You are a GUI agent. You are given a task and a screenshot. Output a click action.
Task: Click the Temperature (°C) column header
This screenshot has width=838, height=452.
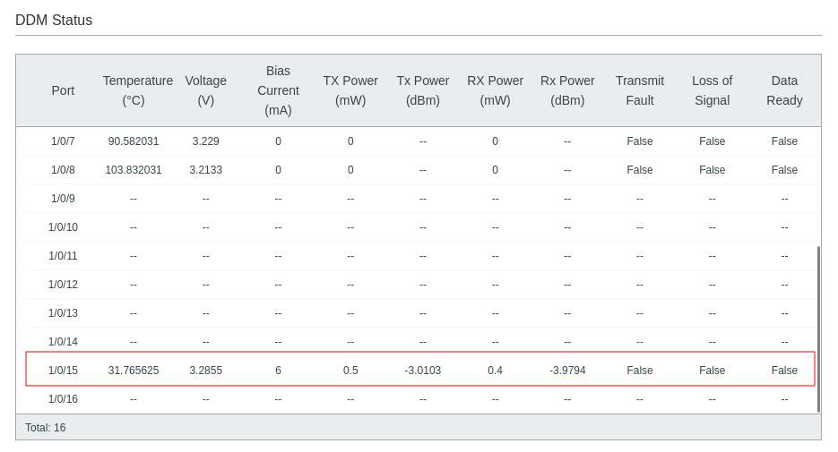[x=137, y=90]
